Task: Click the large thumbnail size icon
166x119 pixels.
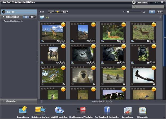Action: [x=144, y=12]
